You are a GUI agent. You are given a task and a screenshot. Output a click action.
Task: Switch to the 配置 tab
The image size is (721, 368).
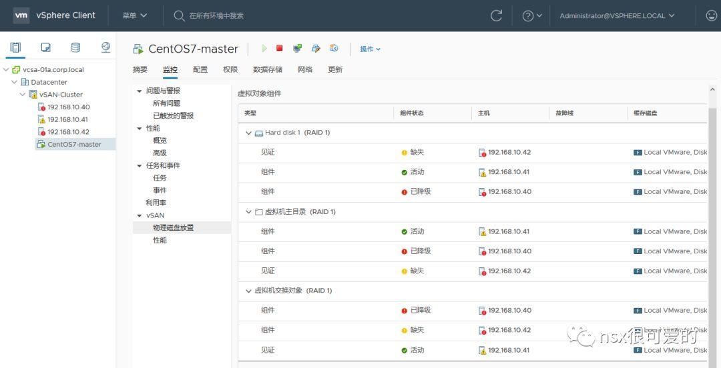(200, 69)
